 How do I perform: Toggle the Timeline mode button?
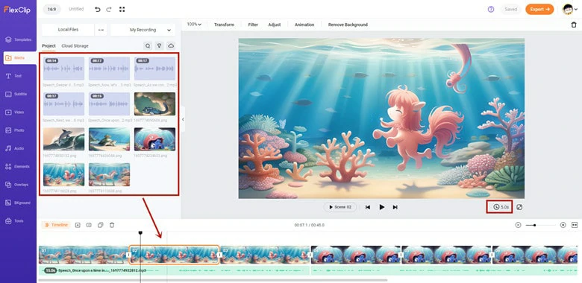[x=56, y=225]
